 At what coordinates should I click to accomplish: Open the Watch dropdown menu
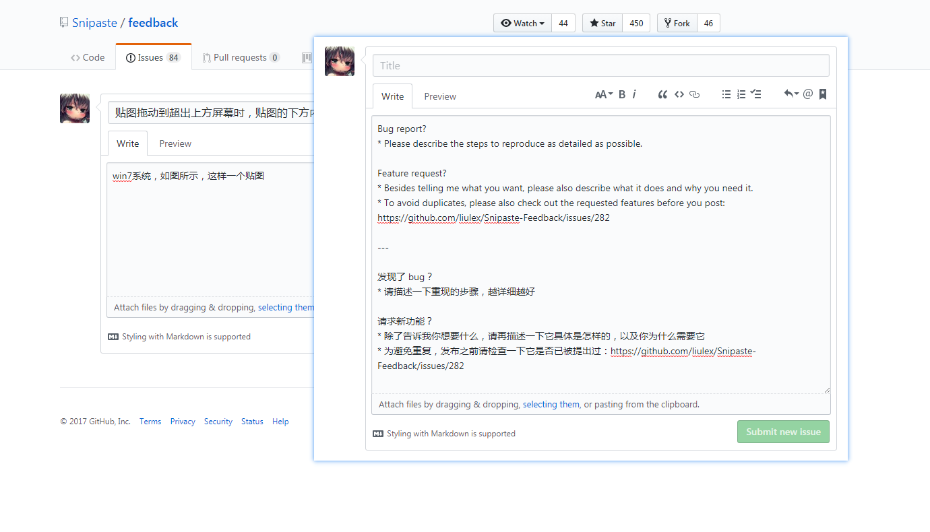point(522,22)
